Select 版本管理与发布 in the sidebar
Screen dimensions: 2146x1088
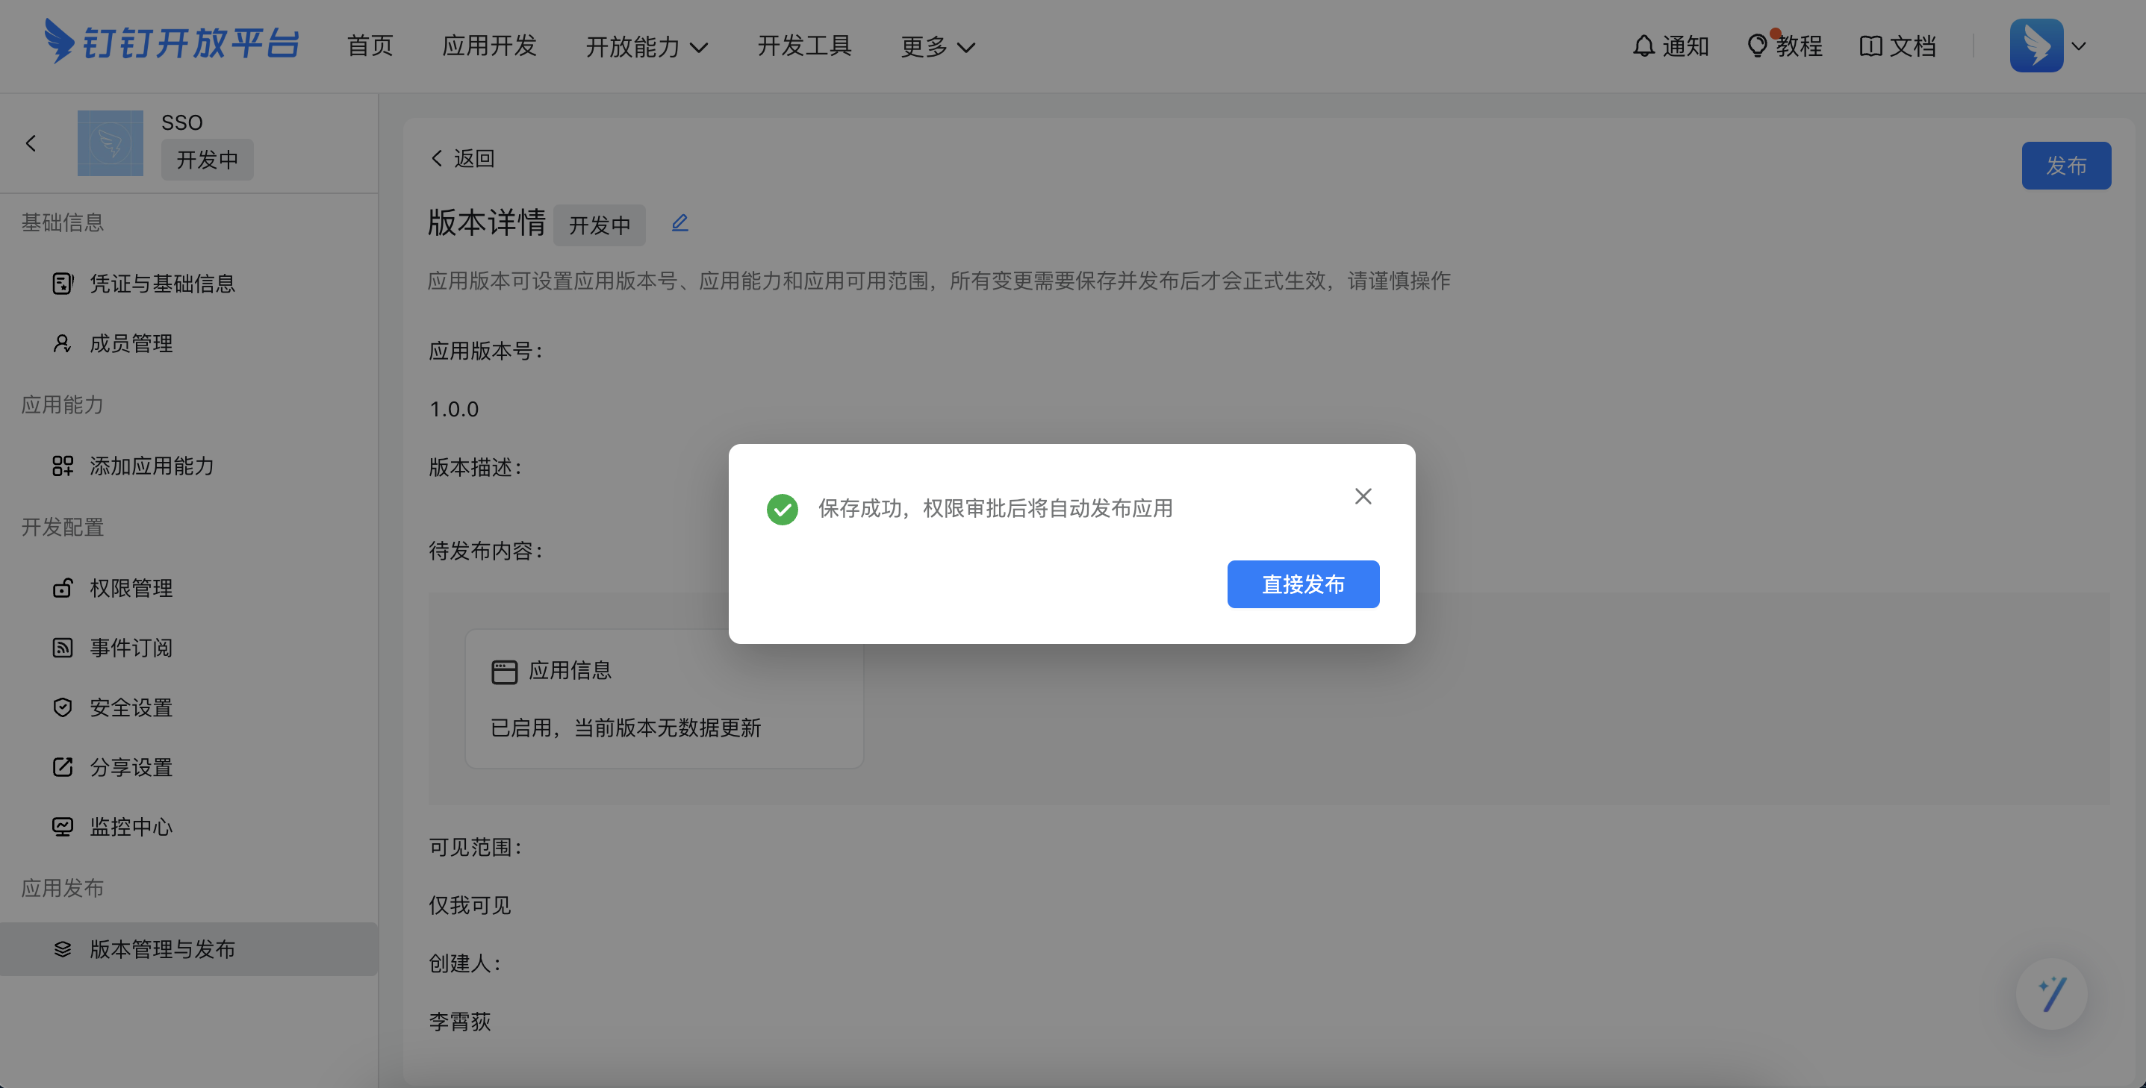(x=189, y=949)
